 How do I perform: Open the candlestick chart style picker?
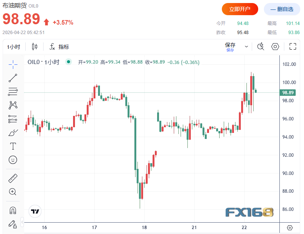click(x=35, y=47)
